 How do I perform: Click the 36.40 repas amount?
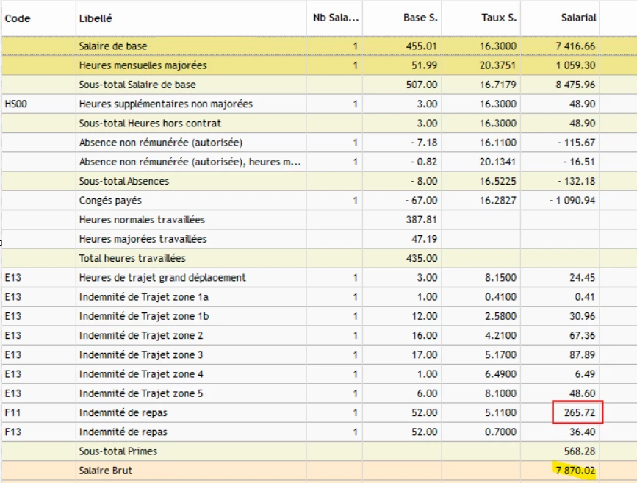(x=582, y=432)
